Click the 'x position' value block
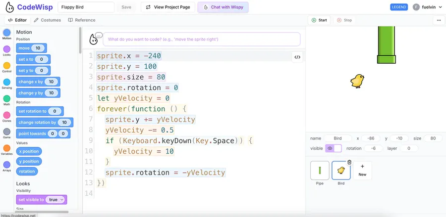446x217 pixels. [x=29, y=151]
